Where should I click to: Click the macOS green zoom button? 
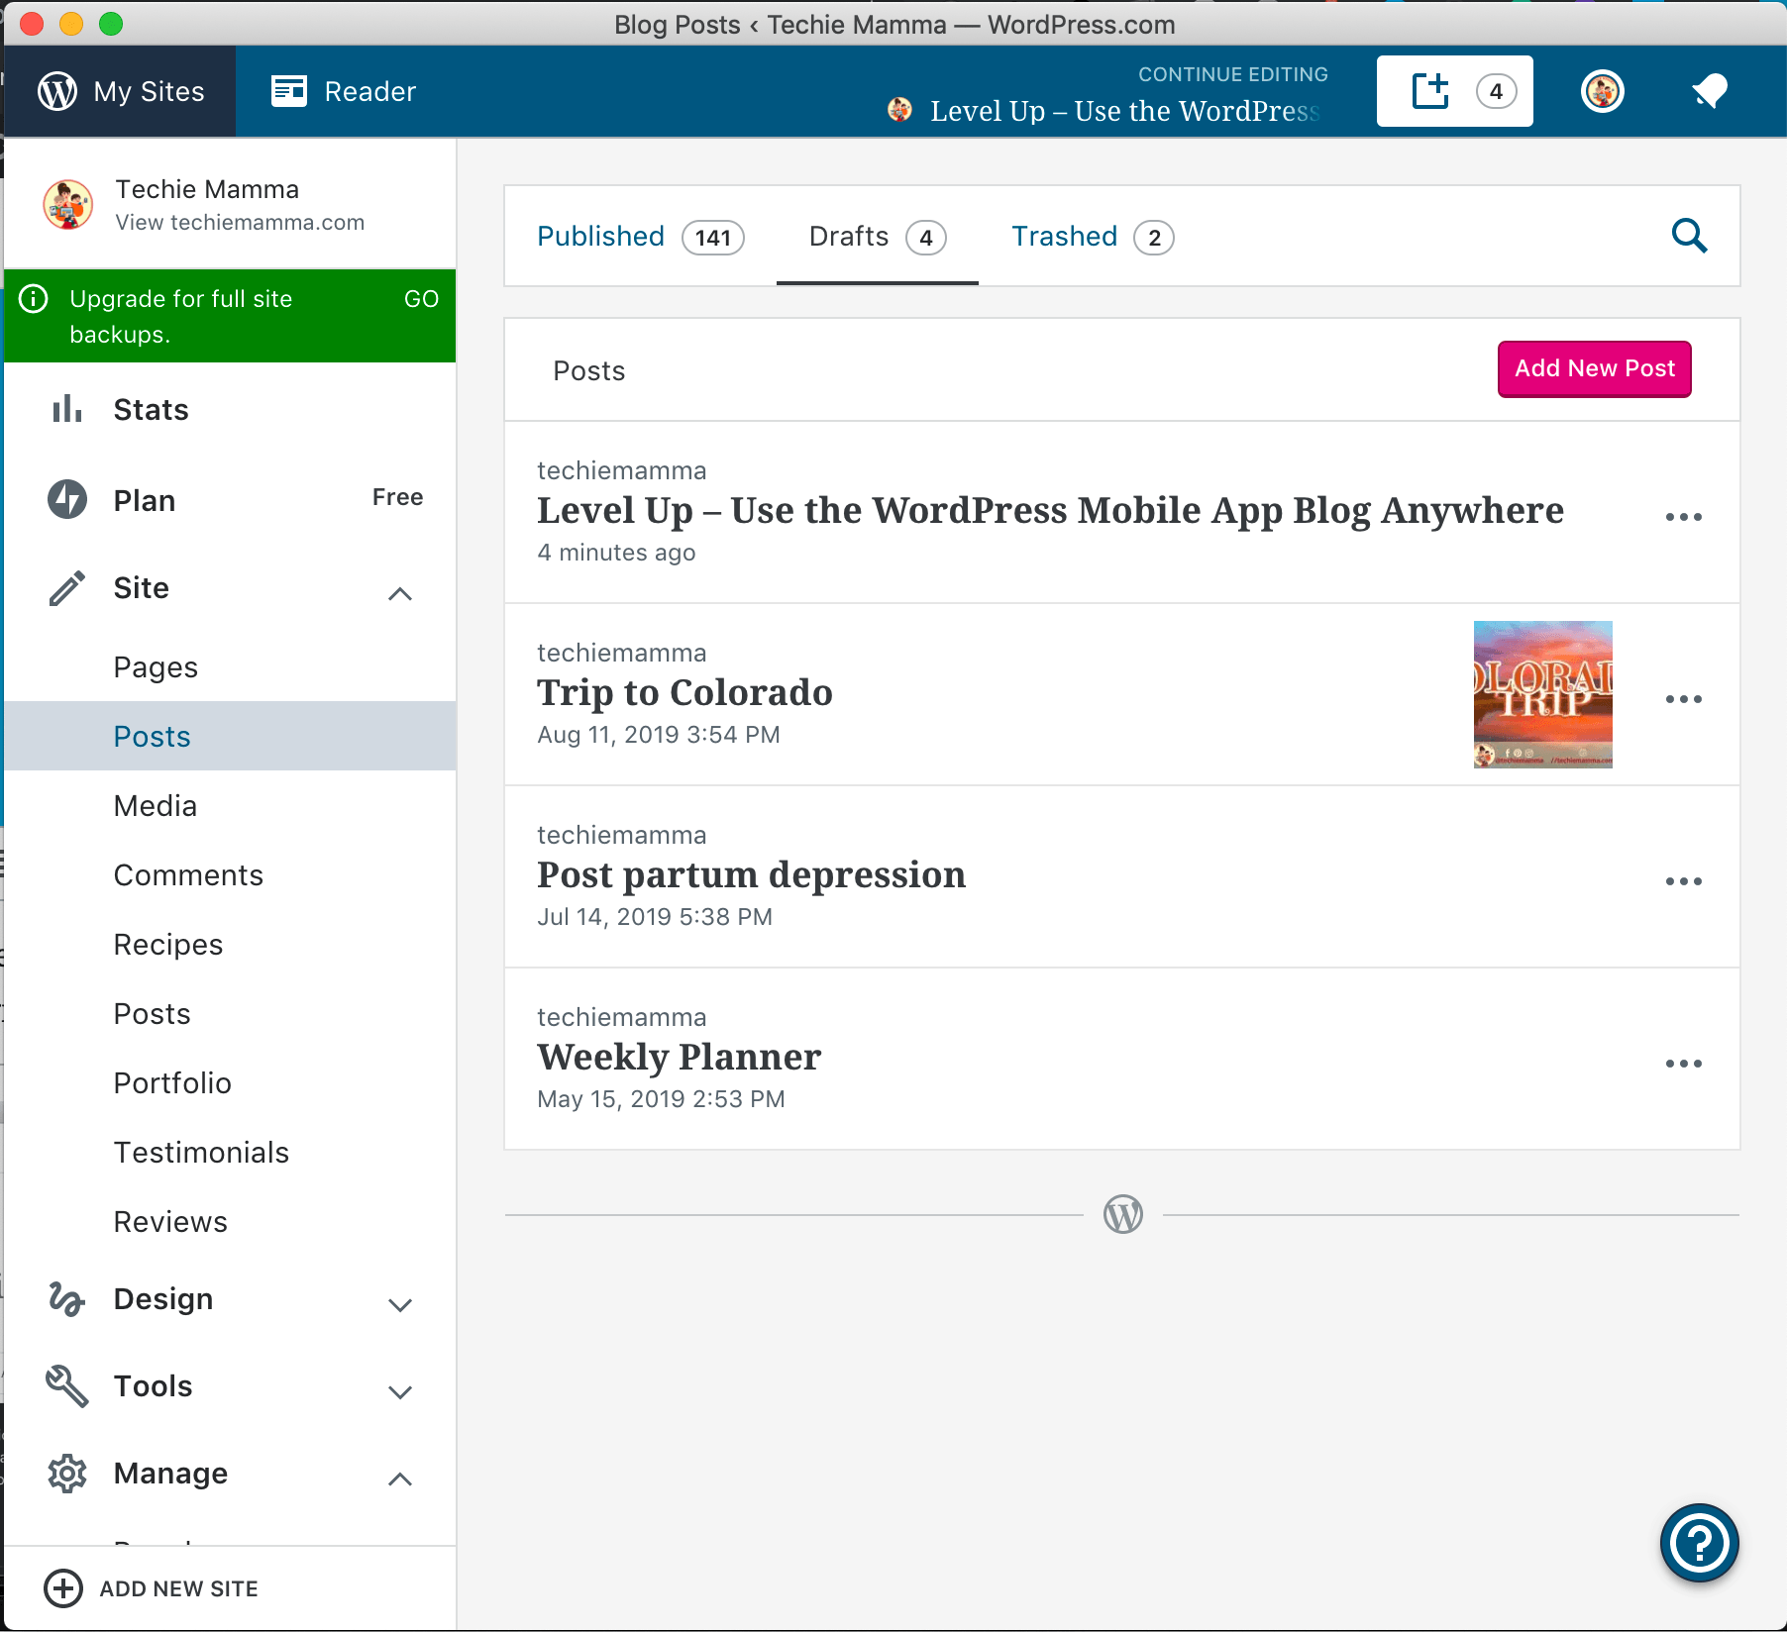(111, 24)
